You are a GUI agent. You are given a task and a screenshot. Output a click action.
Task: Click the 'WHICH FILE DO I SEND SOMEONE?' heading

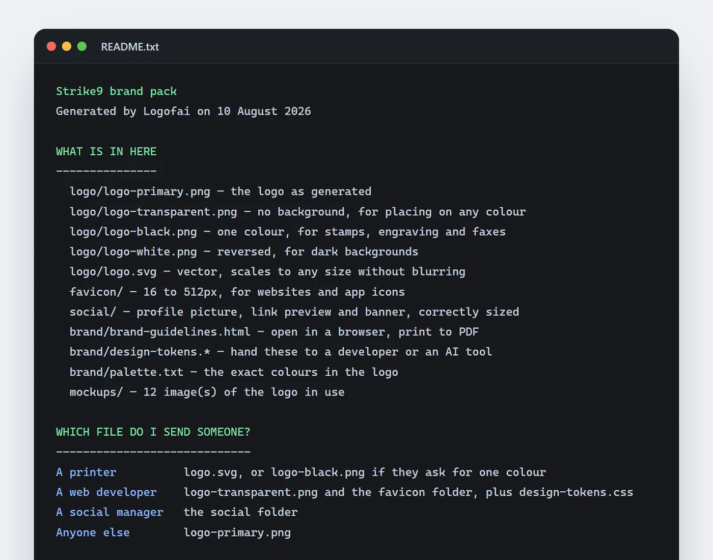(153, 432)
